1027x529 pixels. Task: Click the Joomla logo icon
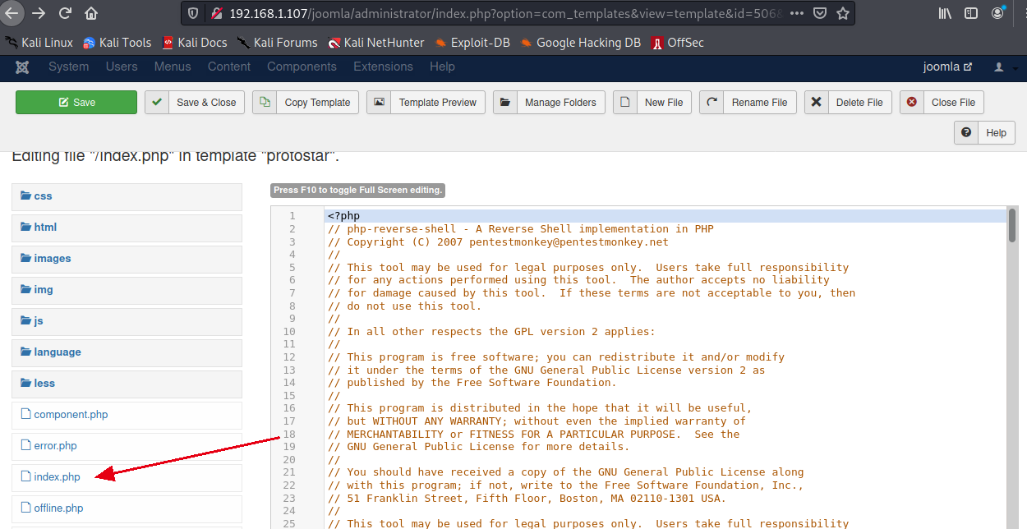tap(22, 67)
